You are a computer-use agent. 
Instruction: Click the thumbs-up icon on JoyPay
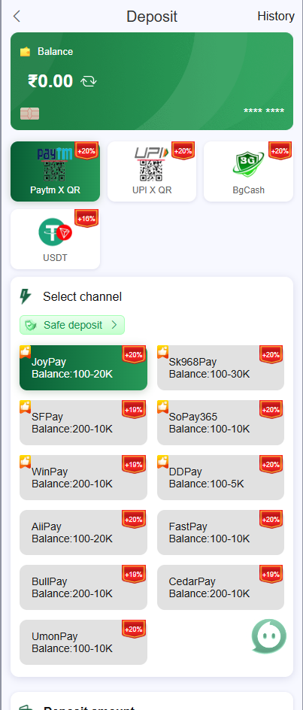(26, 351)
